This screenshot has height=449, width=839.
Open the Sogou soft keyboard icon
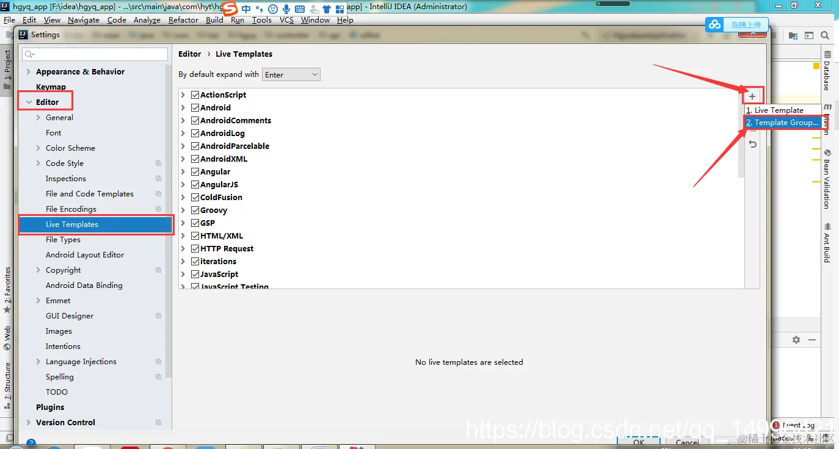click(x=300, y=9)
